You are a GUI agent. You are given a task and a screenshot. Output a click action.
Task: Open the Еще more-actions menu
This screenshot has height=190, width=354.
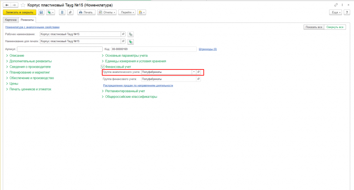[x=335, y=12]
